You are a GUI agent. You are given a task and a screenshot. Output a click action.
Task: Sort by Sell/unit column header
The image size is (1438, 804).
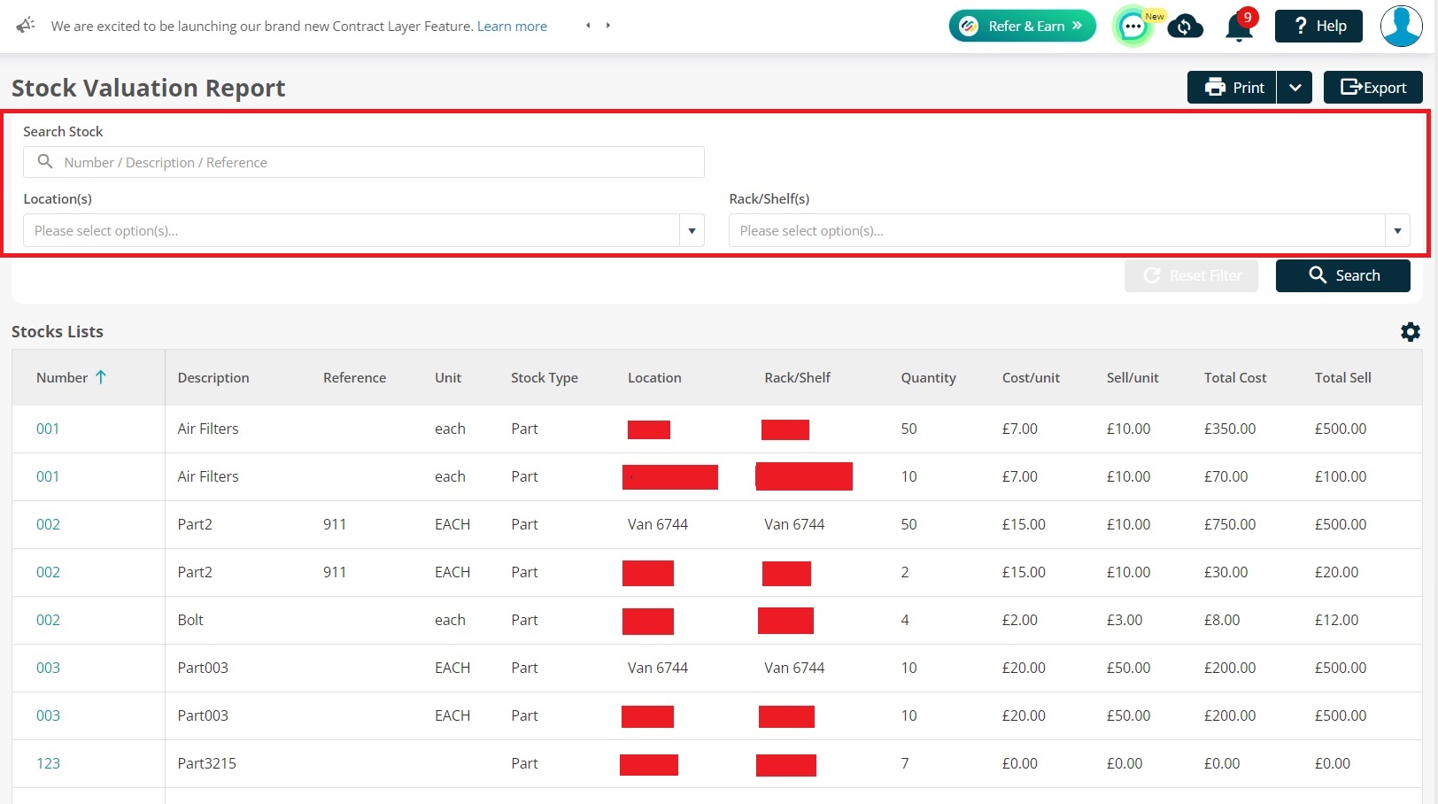1133,377
